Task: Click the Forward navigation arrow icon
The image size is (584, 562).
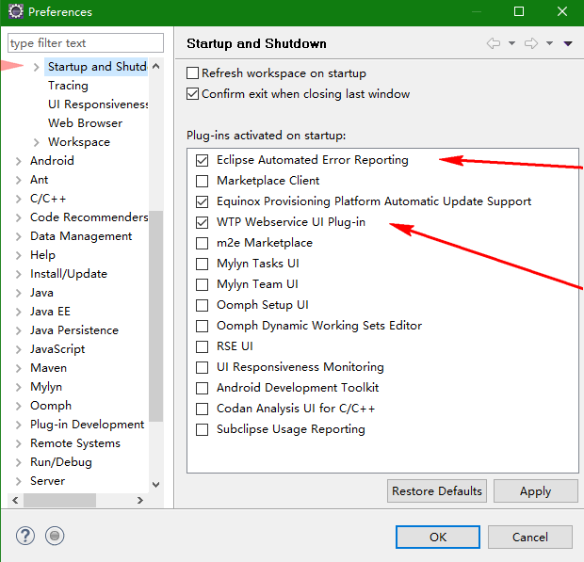Action: click(530, 43)
